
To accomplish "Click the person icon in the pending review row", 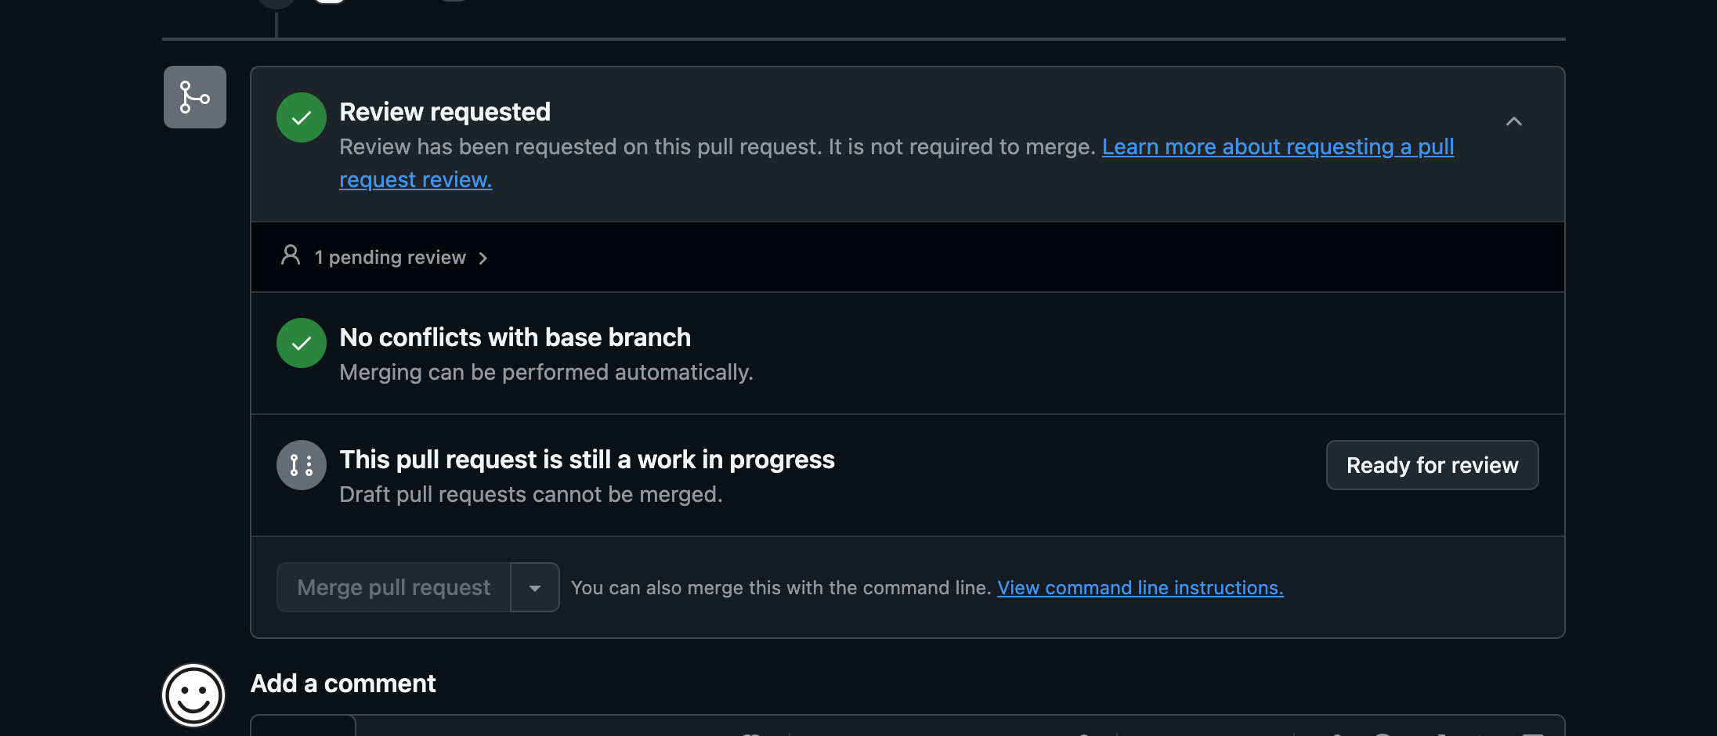I will tap(291, 255).
